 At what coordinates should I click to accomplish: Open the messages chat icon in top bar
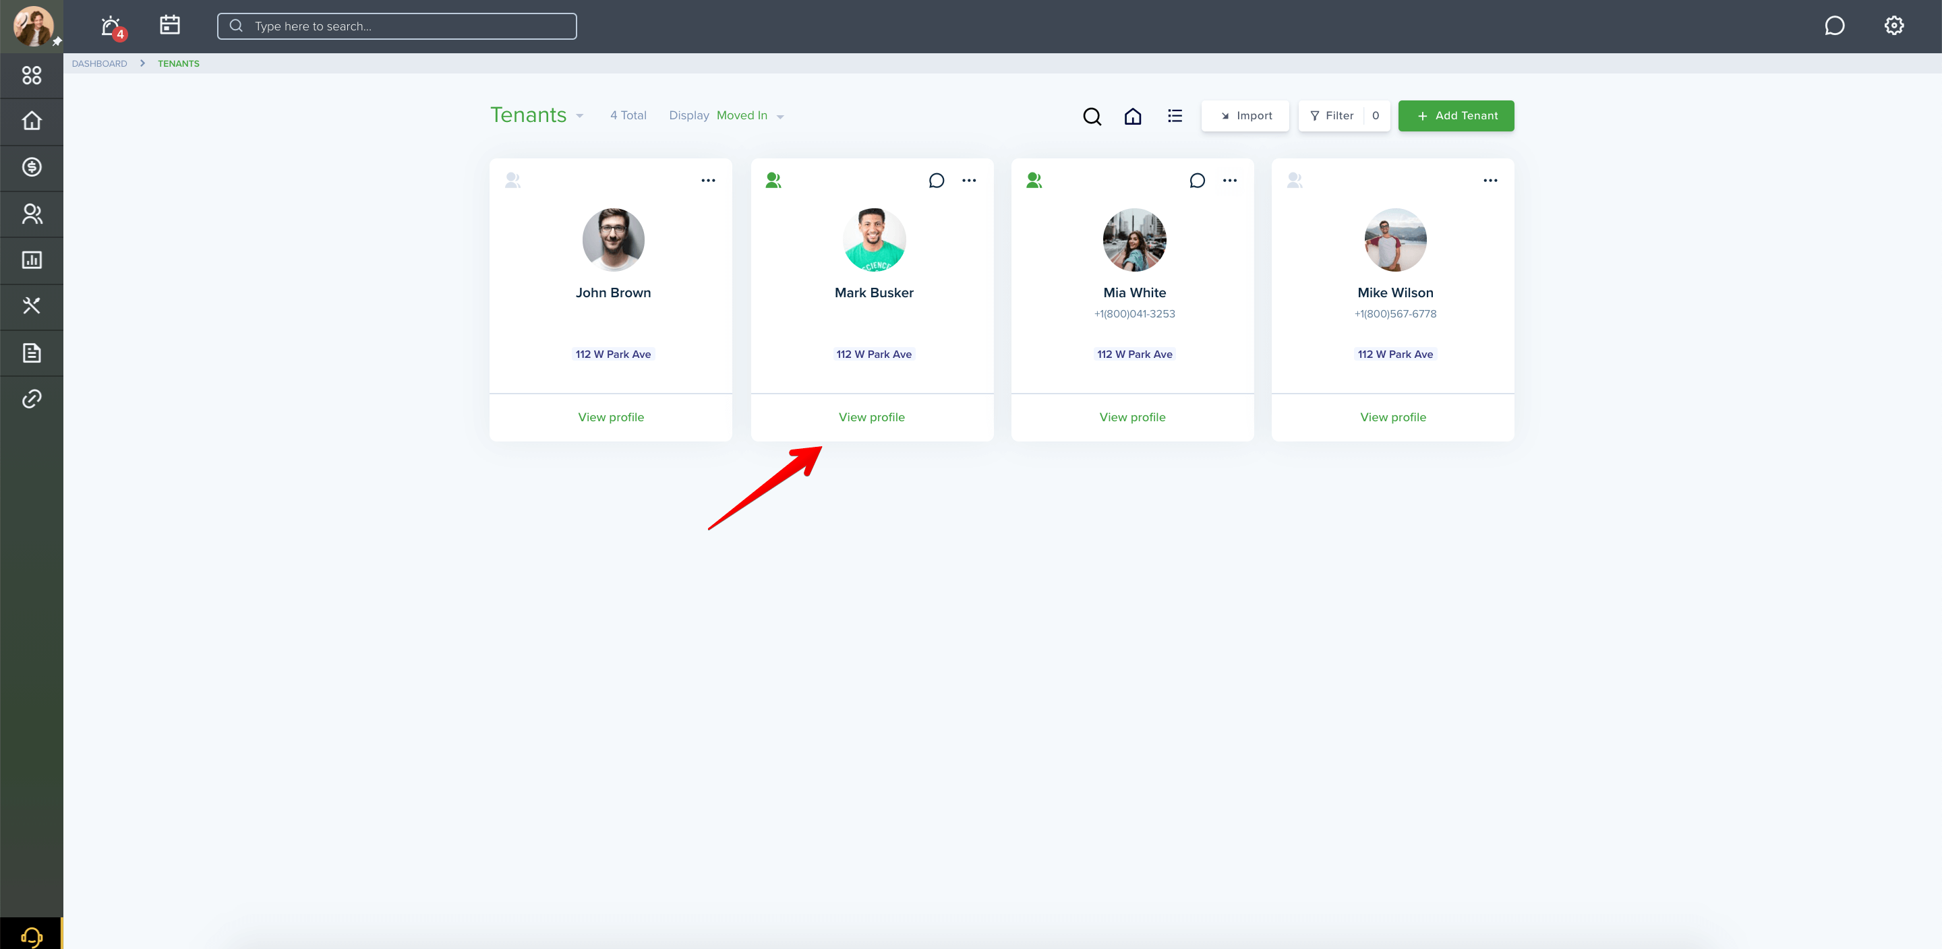coord(1834,26)
